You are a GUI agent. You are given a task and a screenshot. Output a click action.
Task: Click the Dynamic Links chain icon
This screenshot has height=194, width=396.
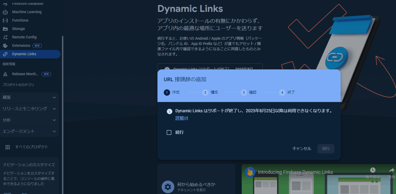[x=5, y=54]
